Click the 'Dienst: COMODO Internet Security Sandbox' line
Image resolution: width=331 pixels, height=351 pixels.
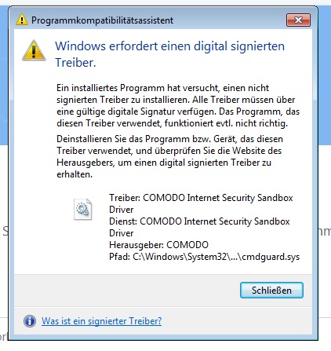point(199,221)
